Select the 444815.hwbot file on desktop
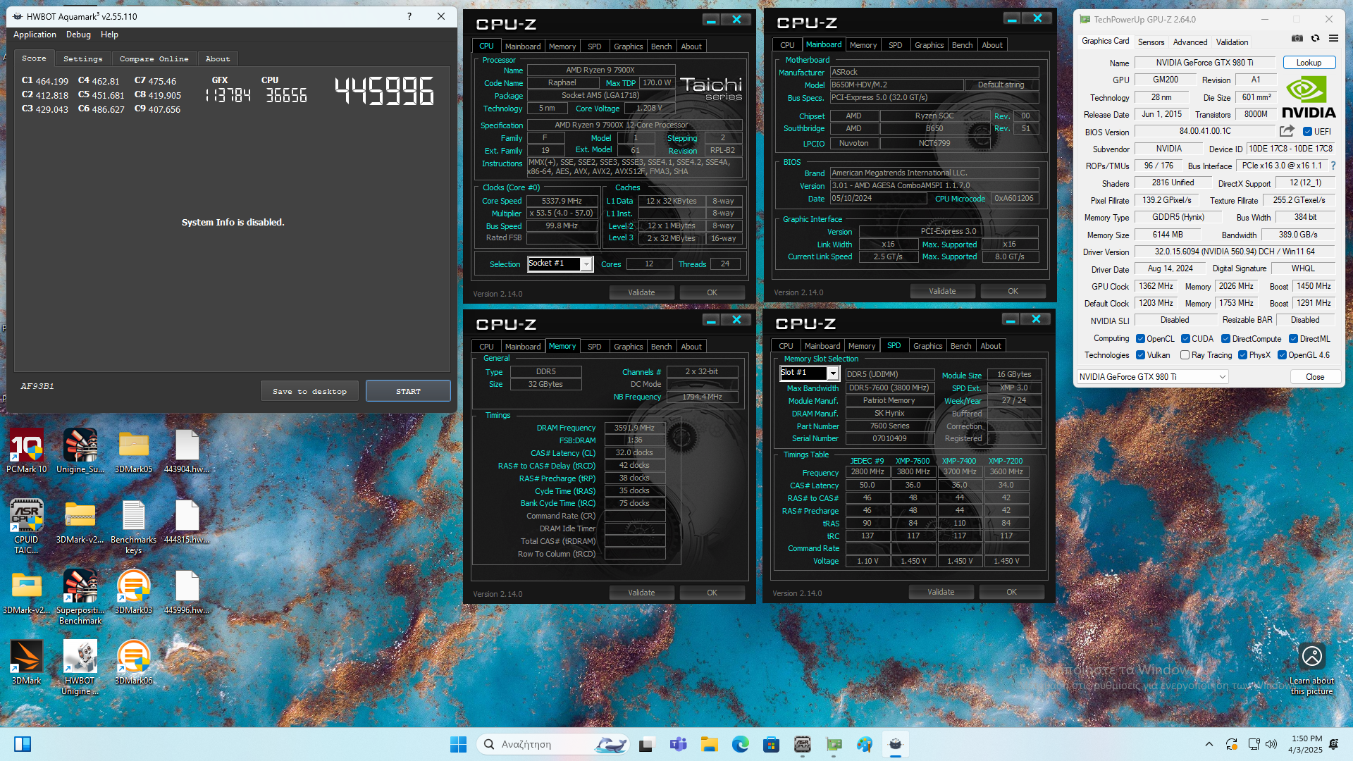Image resolution: width=1353 pixels, height=761 pixels. (187, 522)
